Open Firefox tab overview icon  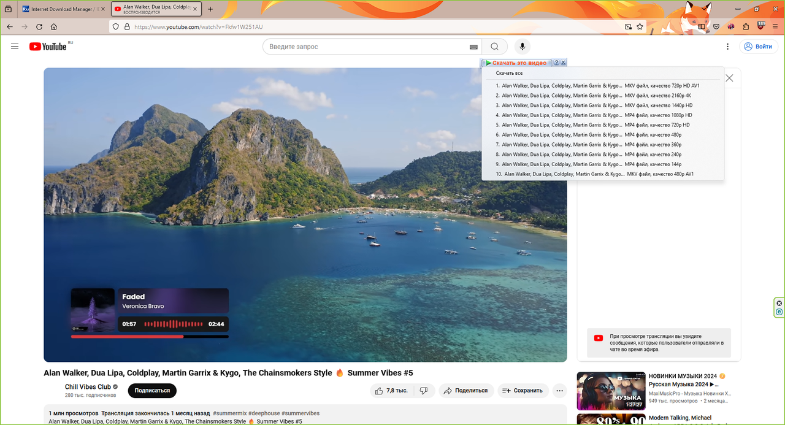[9, 9]
